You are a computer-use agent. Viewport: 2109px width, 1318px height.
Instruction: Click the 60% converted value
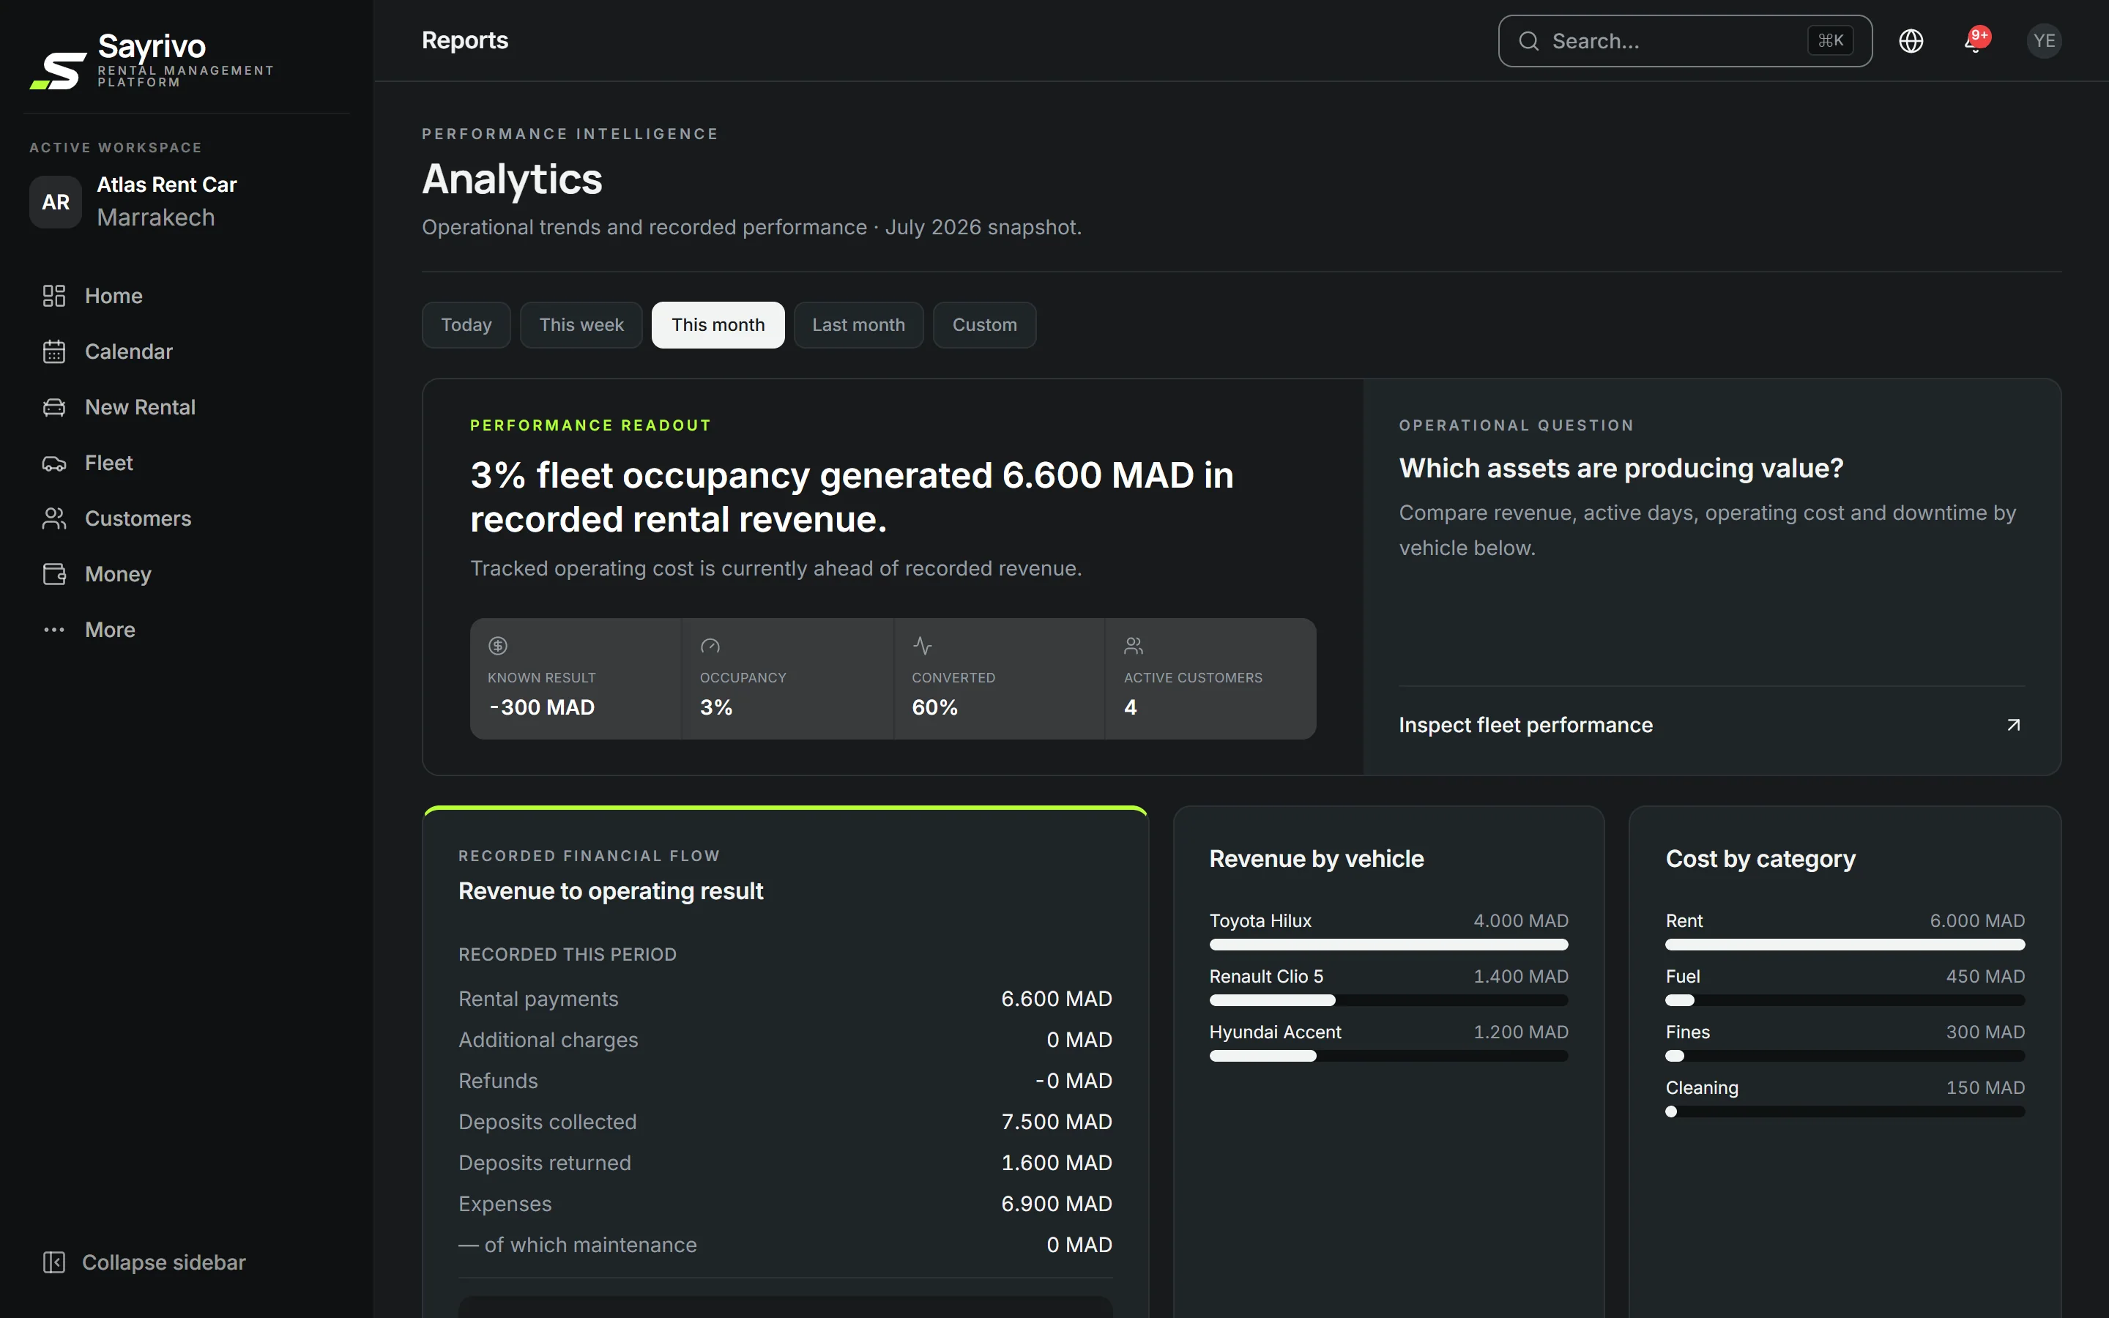pos(934,707)
